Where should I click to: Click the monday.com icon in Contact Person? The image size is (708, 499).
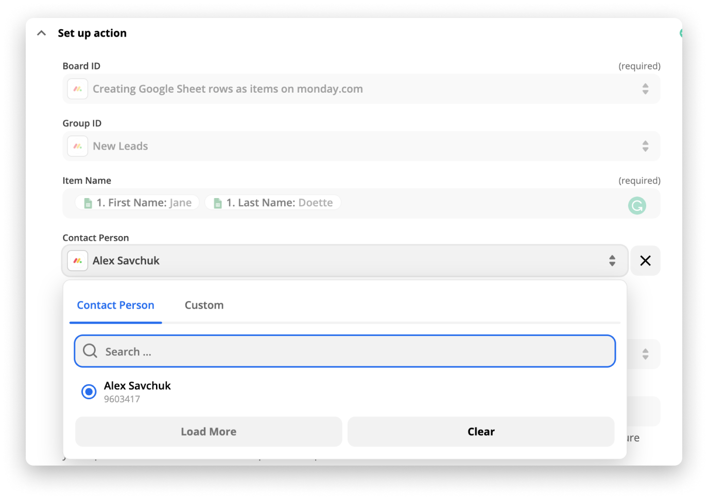click(78, 261)
